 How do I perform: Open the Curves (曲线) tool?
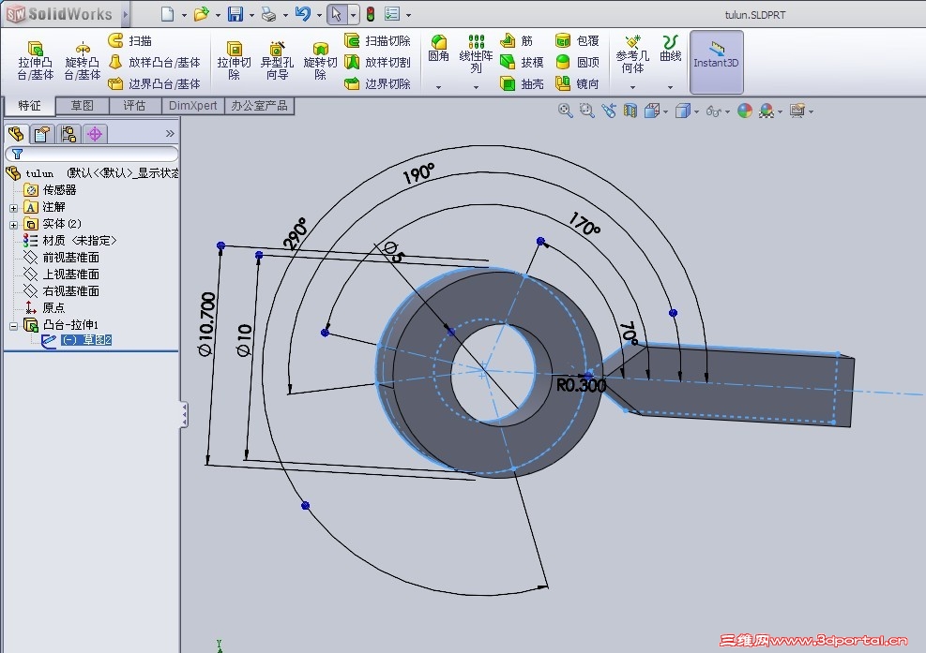click(670, 49)
